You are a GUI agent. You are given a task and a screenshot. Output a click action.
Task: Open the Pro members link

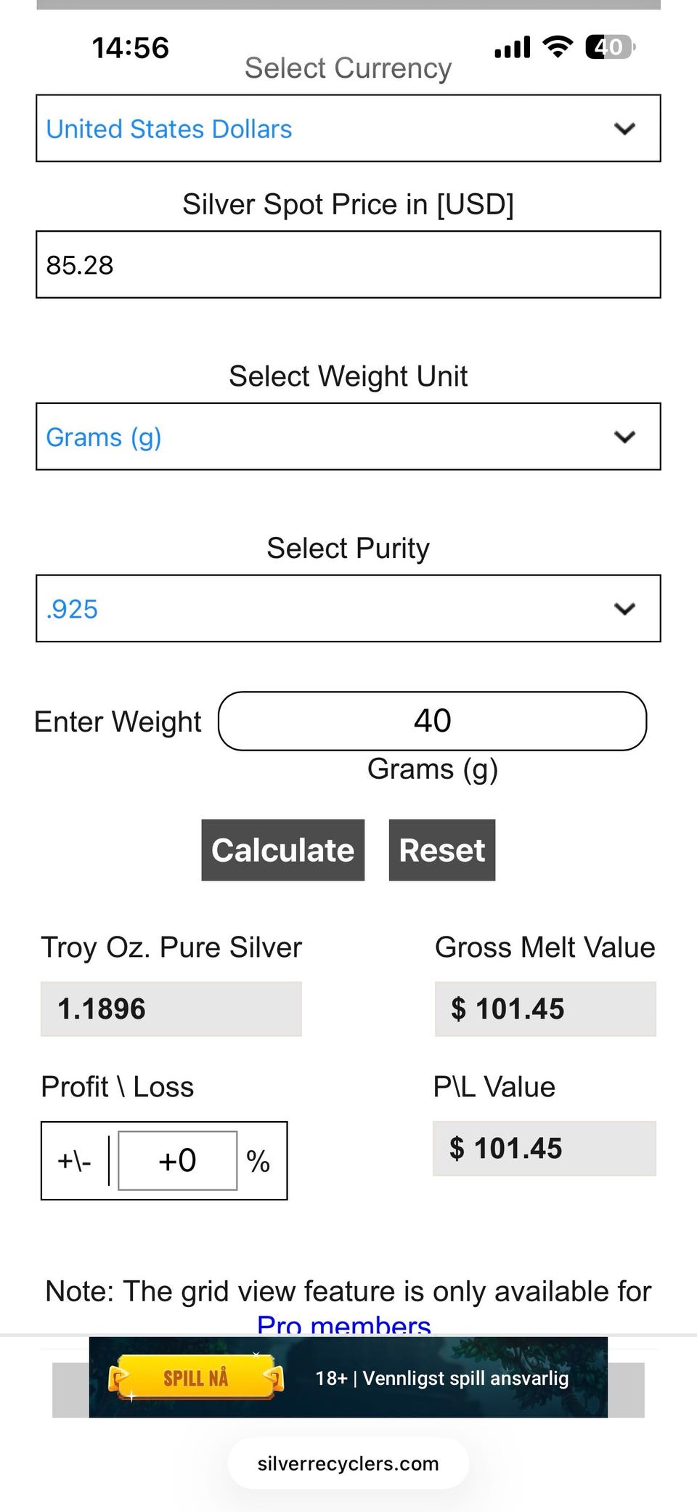tap(344, 1325)
